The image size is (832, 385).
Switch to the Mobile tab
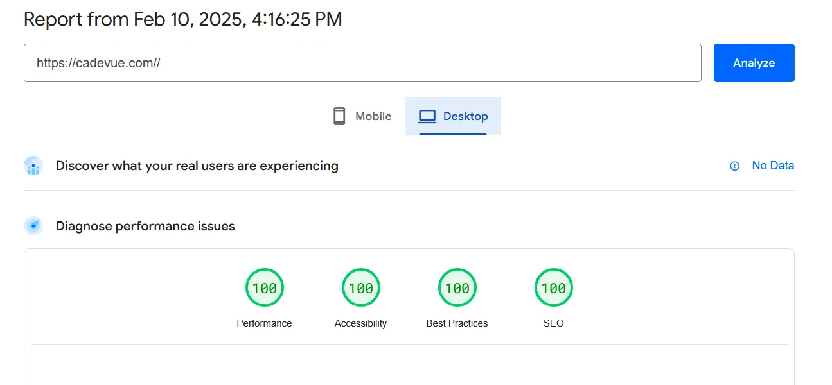coord(373,116)
